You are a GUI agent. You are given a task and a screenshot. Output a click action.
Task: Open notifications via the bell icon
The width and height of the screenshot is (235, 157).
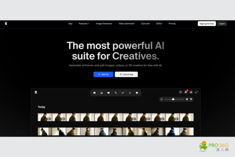tap(186, 92)
